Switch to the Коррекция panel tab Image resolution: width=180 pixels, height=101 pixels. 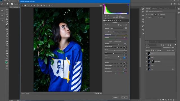[x=154, y=8]
